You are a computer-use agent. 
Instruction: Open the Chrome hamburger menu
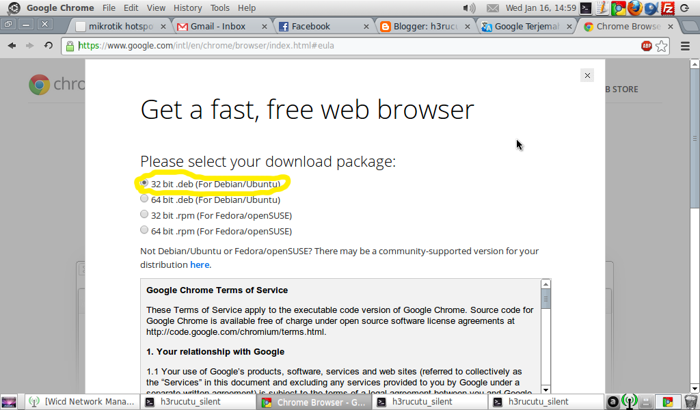point(685,46)
